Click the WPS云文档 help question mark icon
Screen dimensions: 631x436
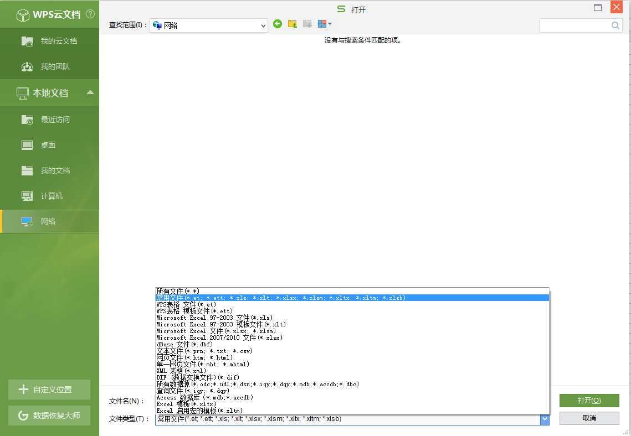click(x=90, y=14)
